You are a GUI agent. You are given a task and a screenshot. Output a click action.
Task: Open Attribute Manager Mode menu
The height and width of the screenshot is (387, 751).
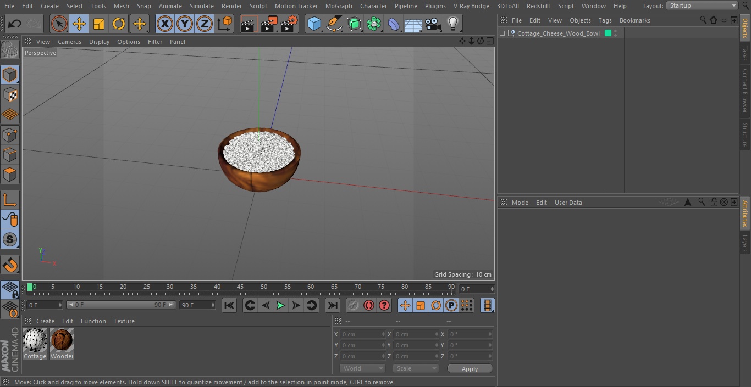[520, 203]
